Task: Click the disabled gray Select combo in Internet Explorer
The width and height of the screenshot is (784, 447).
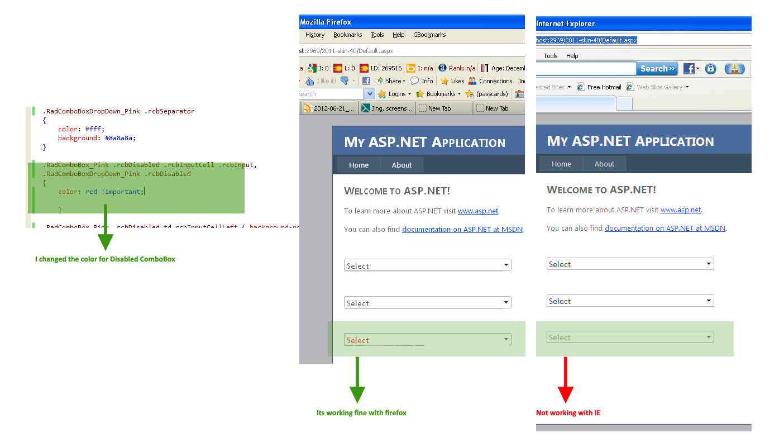Action: click(630, 337)
